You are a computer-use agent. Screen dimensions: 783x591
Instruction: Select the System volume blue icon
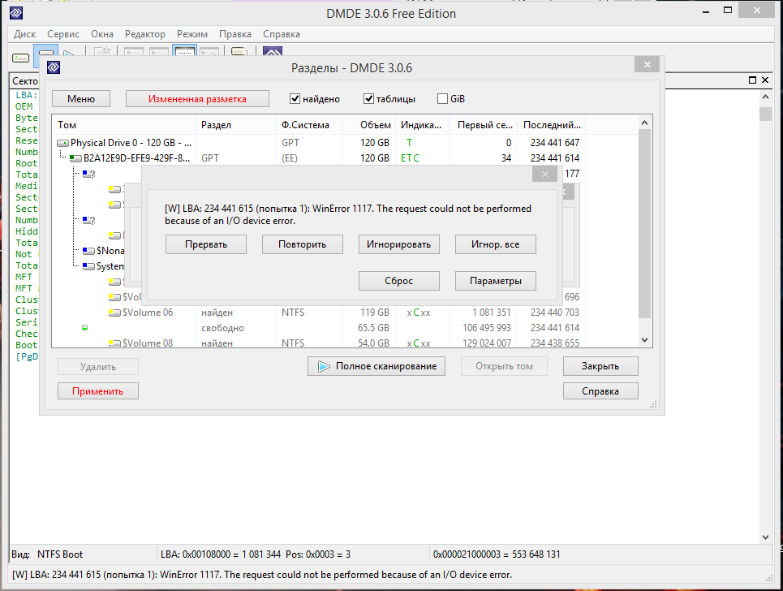tap(88, 266)
